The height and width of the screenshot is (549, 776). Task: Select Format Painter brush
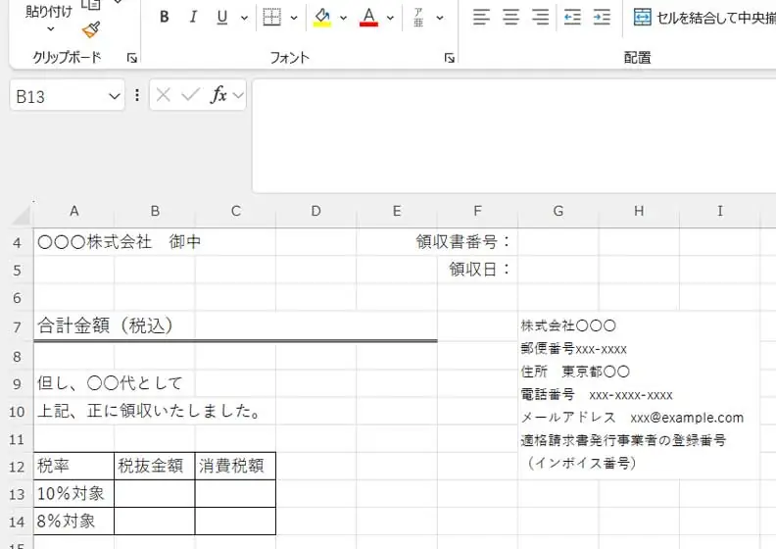91,29
